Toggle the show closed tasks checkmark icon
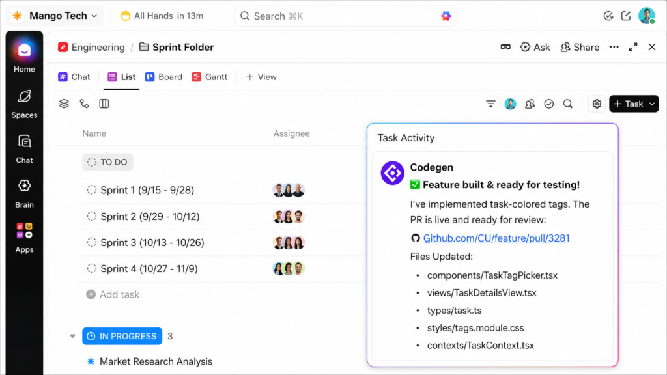Viewport: 667px width, 375px height. (x=548, y=104)
